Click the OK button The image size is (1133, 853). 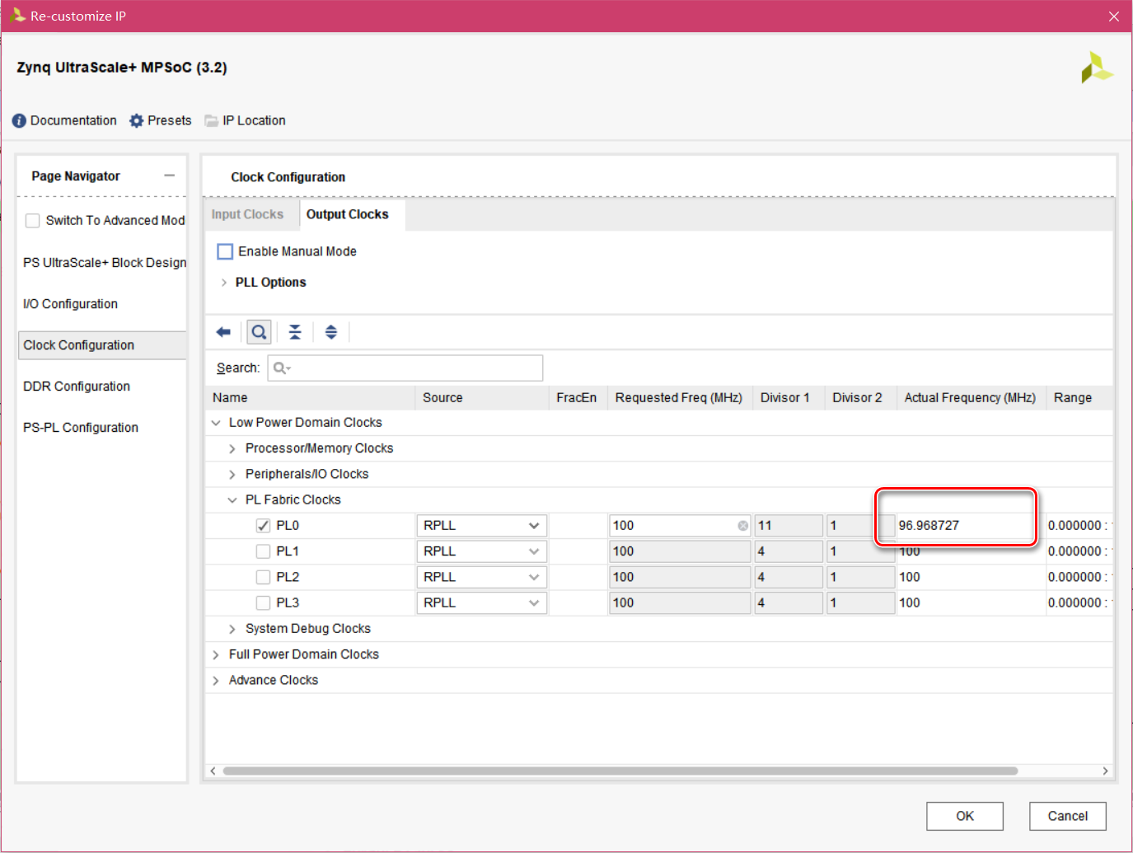click(x=965, y=816)
